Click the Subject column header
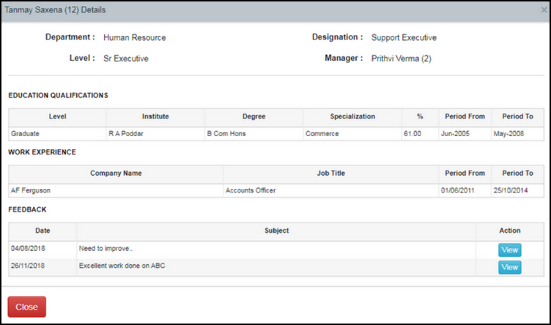 pos(276,231)
